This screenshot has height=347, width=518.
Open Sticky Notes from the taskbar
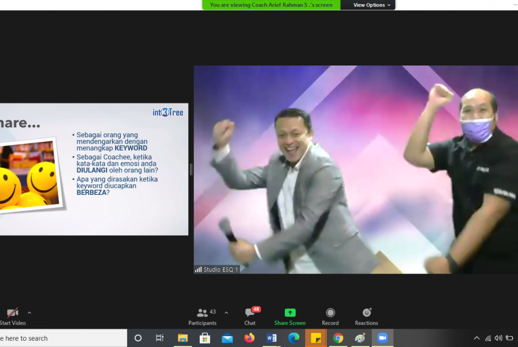pos(316,338)
